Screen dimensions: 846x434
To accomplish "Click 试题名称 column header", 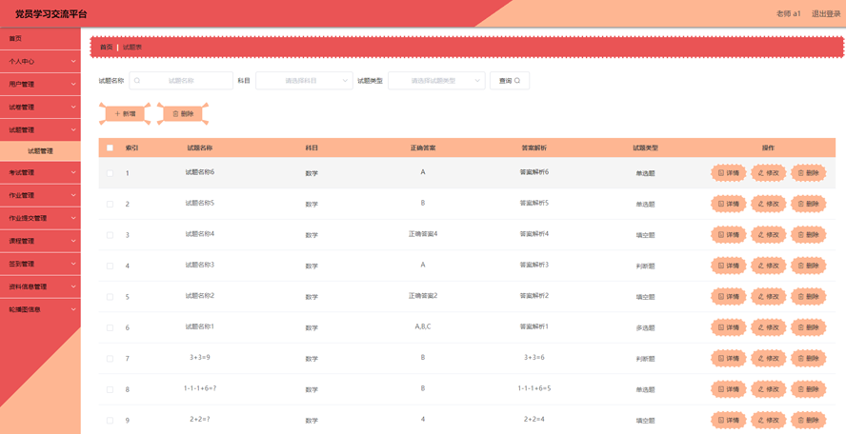I will click(x=200, y=148).
